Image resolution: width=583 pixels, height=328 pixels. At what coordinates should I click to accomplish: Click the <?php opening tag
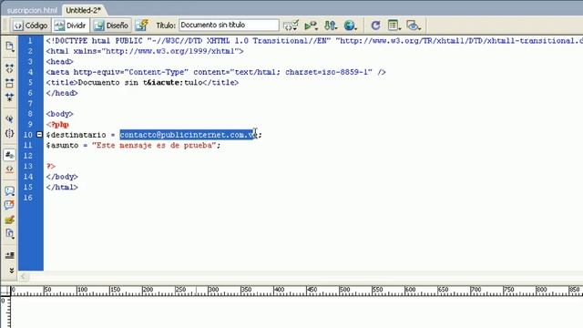(57, 124)
